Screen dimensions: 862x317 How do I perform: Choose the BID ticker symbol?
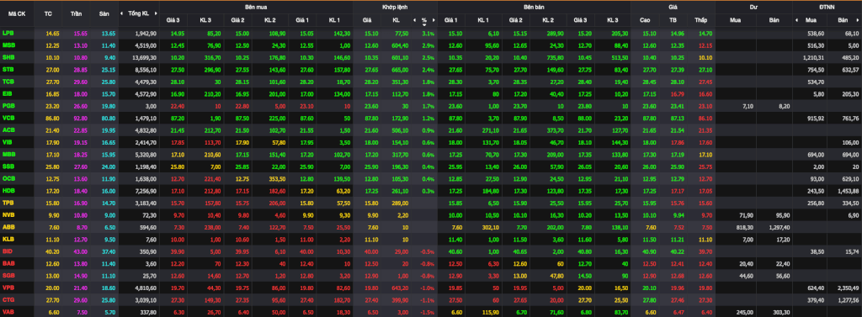(x=8, y=251)
